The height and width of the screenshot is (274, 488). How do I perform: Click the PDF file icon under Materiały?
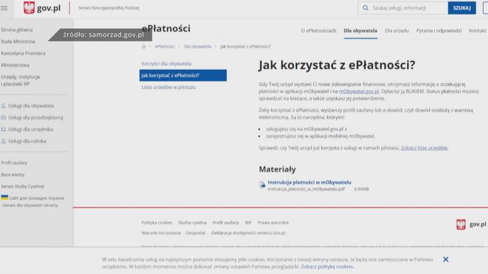pyautogui.click(x=262, y=185)
